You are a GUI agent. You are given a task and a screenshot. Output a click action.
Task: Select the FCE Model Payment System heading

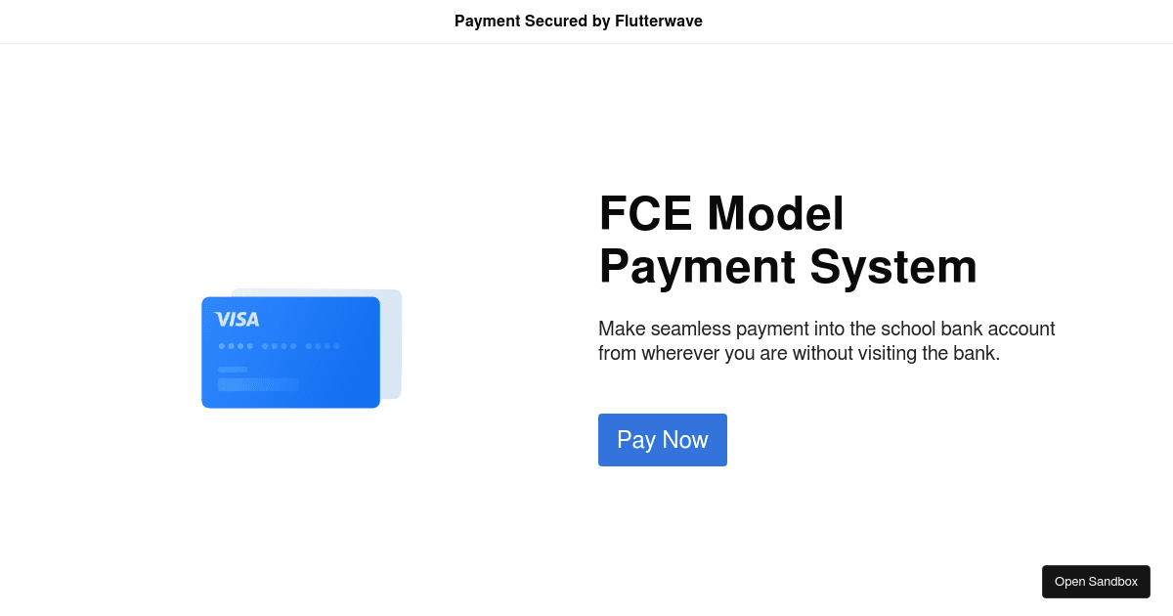788,240
